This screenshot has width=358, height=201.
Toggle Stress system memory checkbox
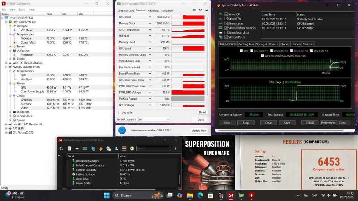[226, 28]
